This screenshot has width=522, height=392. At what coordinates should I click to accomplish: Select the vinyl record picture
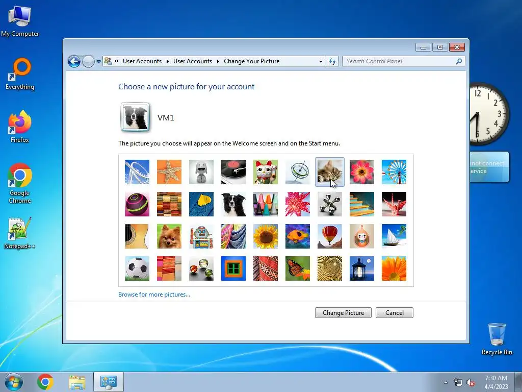(233, 172)
